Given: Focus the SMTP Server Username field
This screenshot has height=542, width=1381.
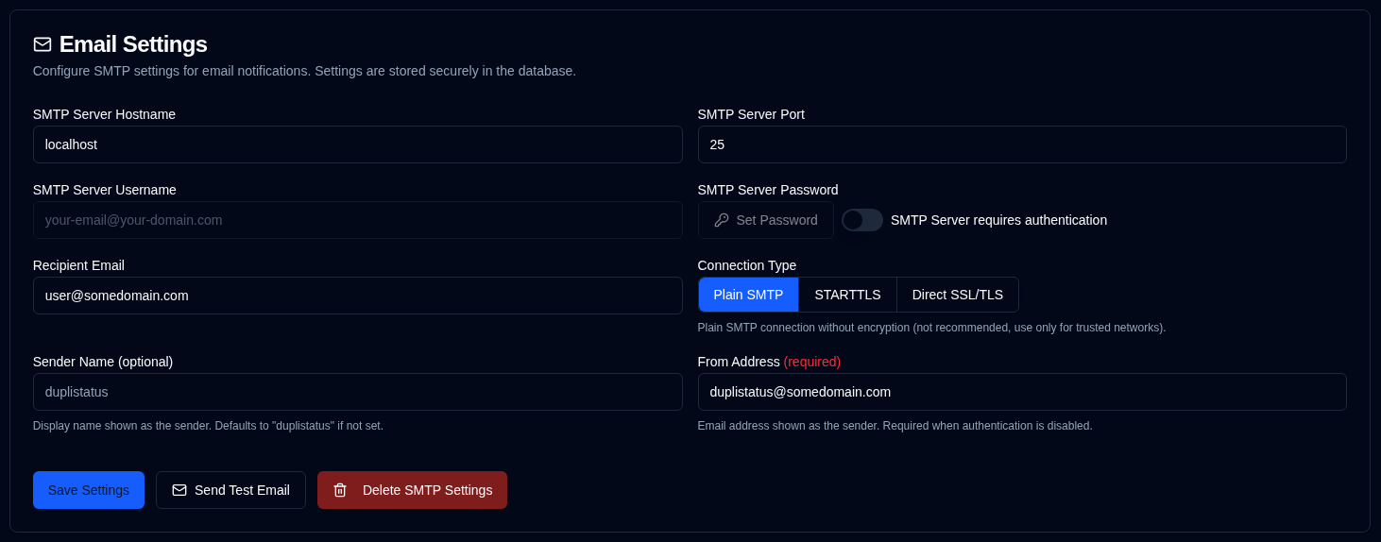Looking at the screenshot, I should coord(358,220).
